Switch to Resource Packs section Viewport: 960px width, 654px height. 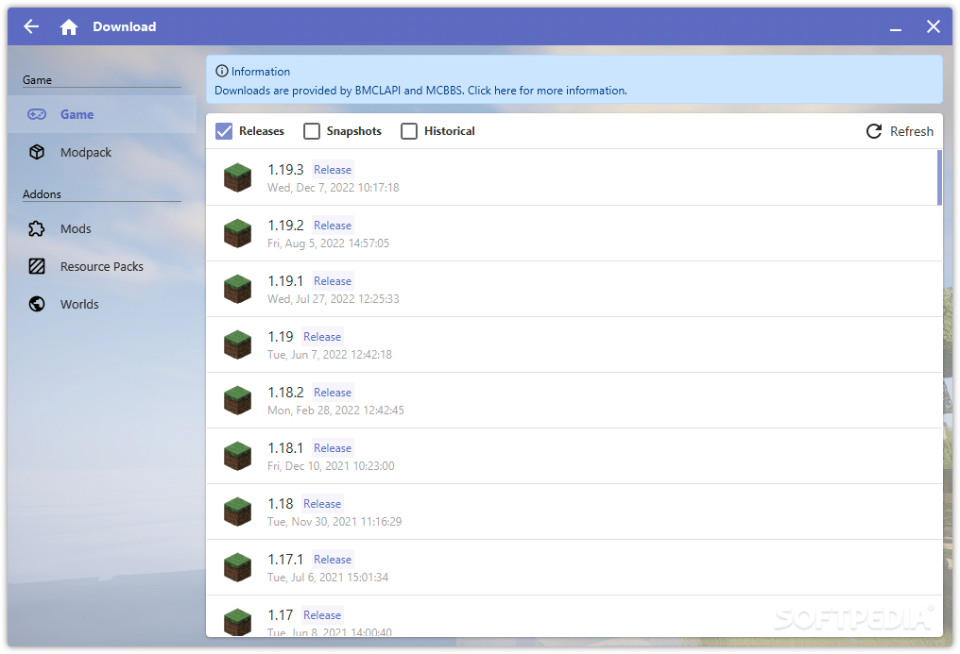click(x=102, y=266)
